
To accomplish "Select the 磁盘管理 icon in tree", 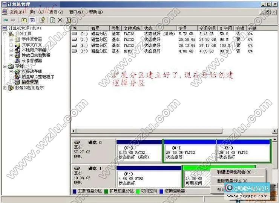I will tap(17, 82).
